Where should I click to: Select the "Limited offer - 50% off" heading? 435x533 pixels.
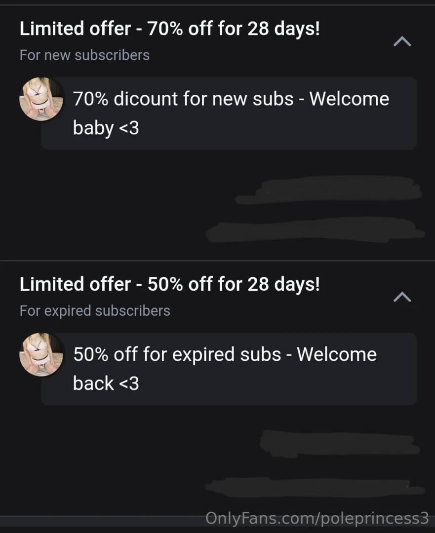[x=169, y=284]
